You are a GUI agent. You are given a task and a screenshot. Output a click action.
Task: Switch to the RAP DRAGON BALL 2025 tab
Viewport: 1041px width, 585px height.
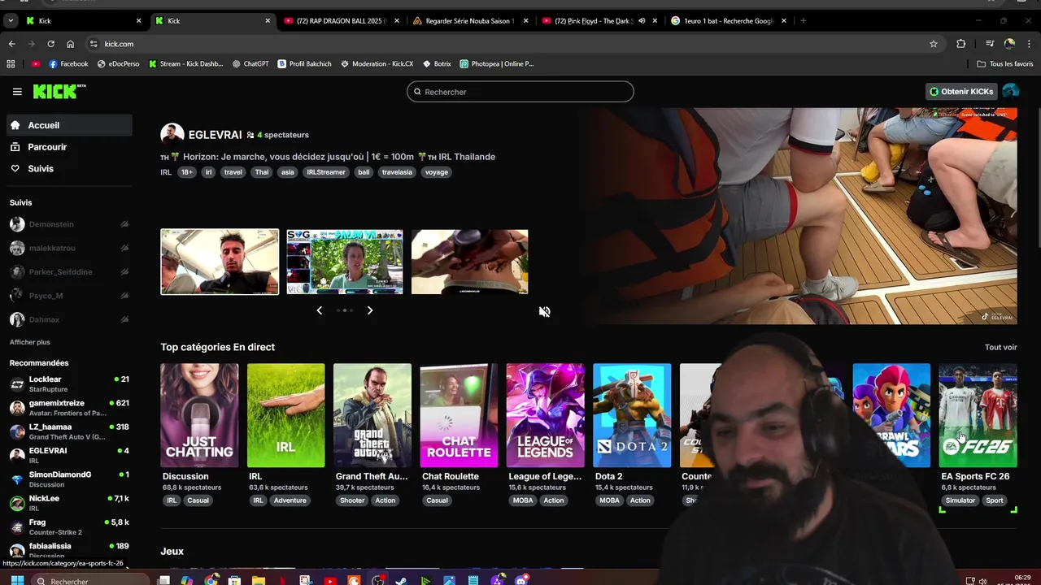[x=340, y=20]
